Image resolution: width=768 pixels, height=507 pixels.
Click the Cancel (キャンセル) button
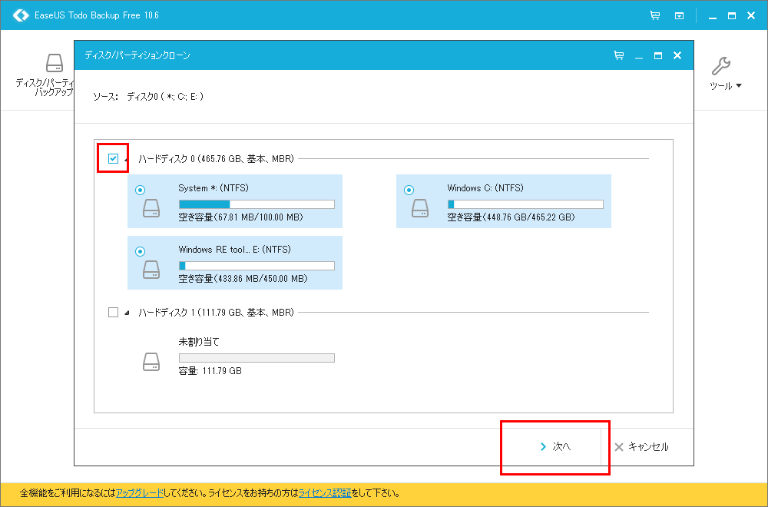pyautogui.click(x=641, y=447)
